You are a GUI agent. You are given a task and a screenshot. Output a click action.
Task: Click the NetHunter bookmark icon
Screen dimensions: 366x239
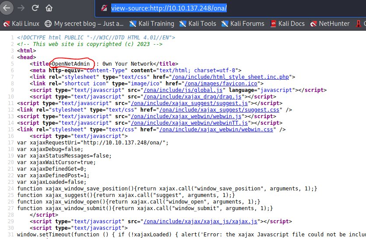click(x=313, y=24)
